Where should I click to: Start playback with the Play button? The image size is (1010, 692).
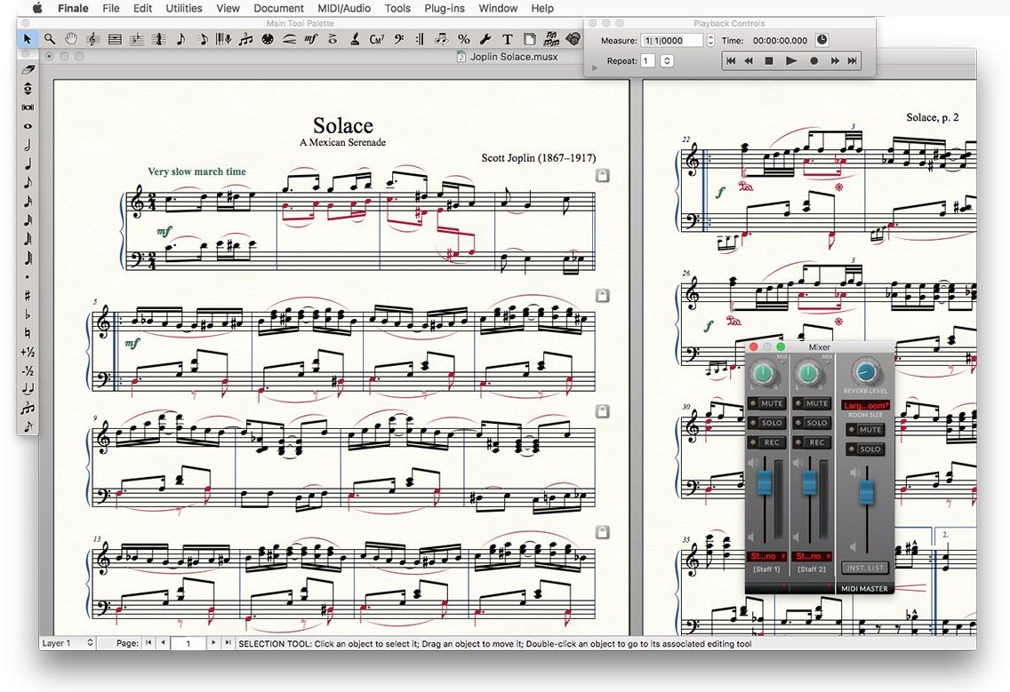tap(791, 60)
